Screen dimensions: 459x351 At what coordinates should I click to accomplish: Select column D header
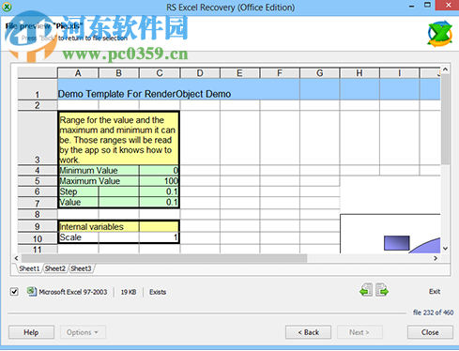coord(200,73)
